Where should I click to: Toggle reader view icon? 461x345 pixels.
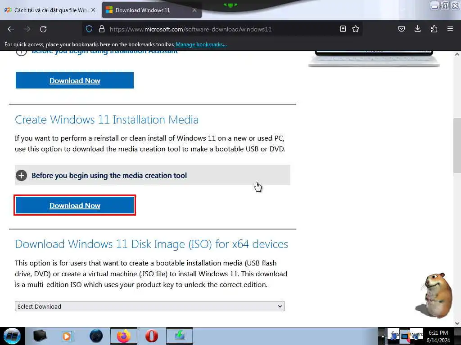click(x=343, y=29)
